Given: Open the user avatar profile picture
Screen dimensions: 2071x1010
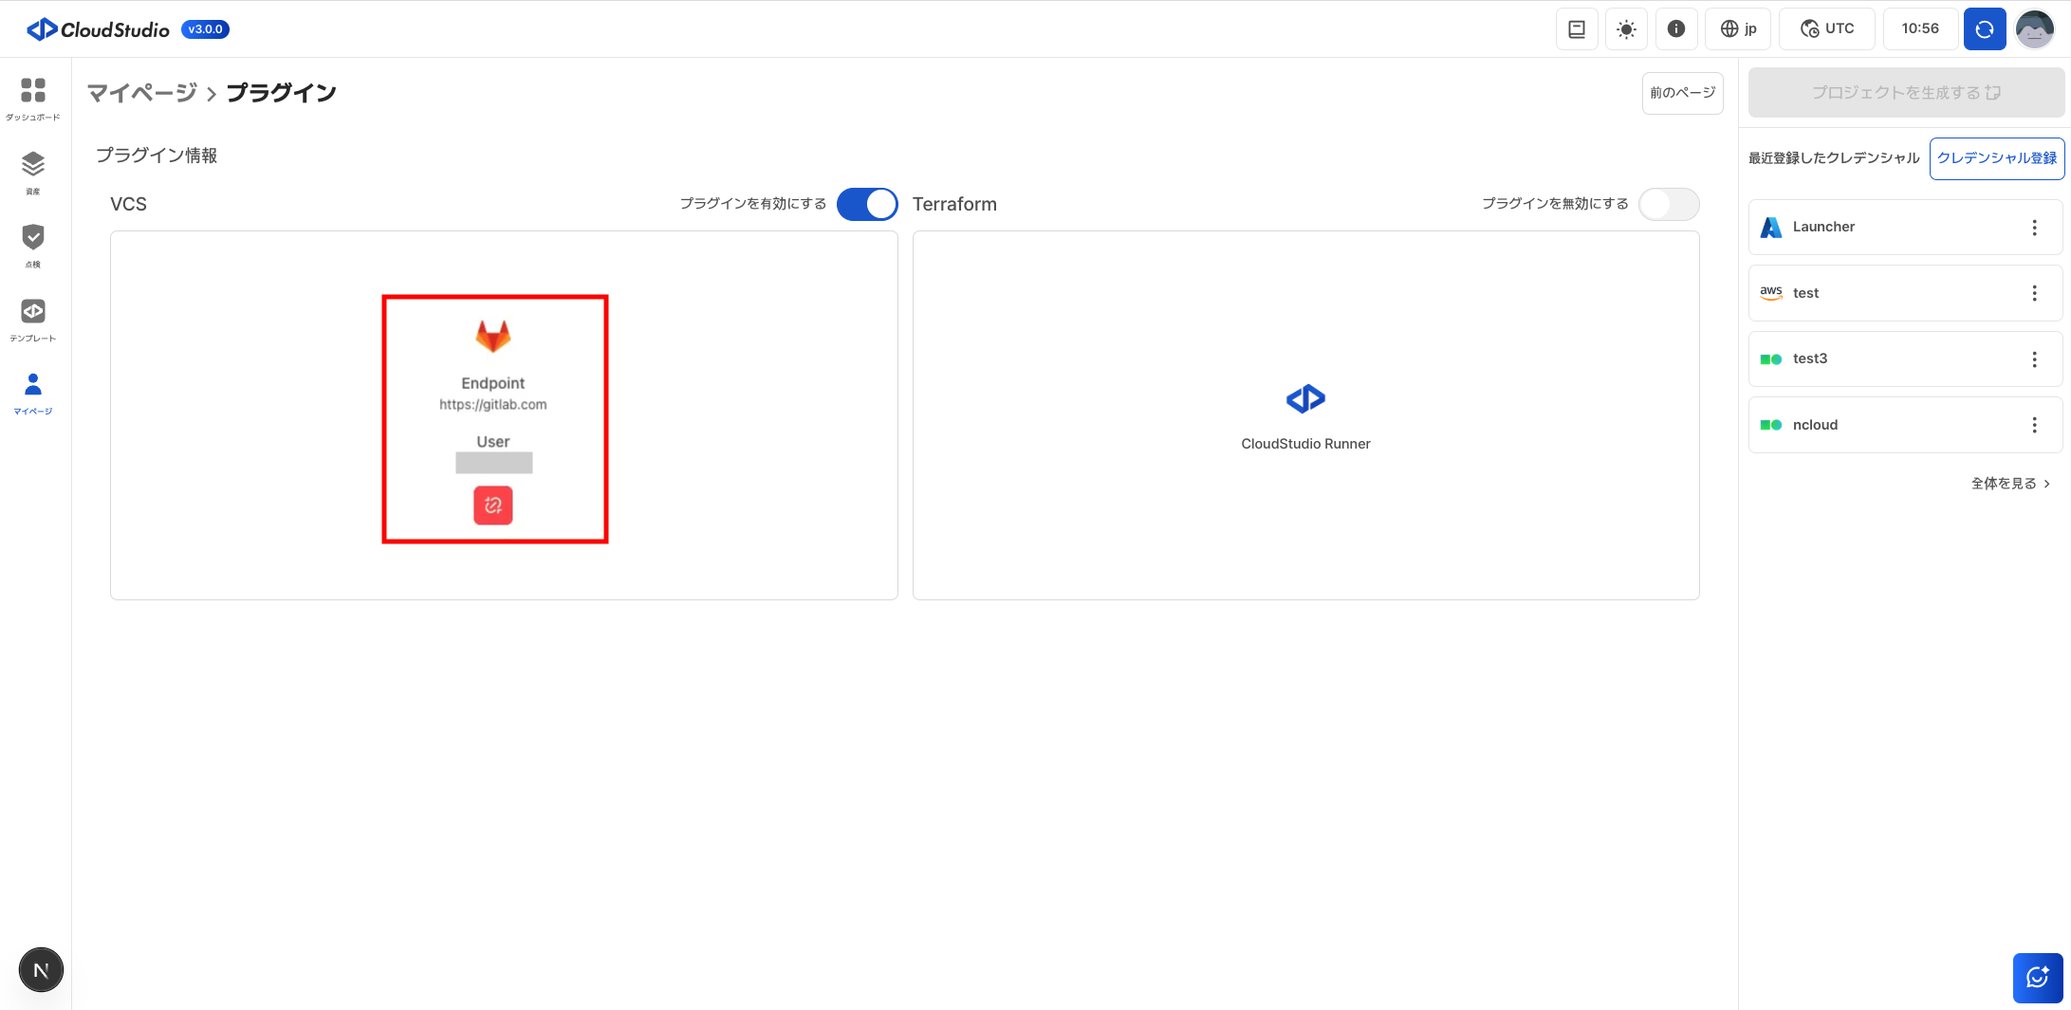Looking at the screenshot, I should click(x=2035, y=29).
